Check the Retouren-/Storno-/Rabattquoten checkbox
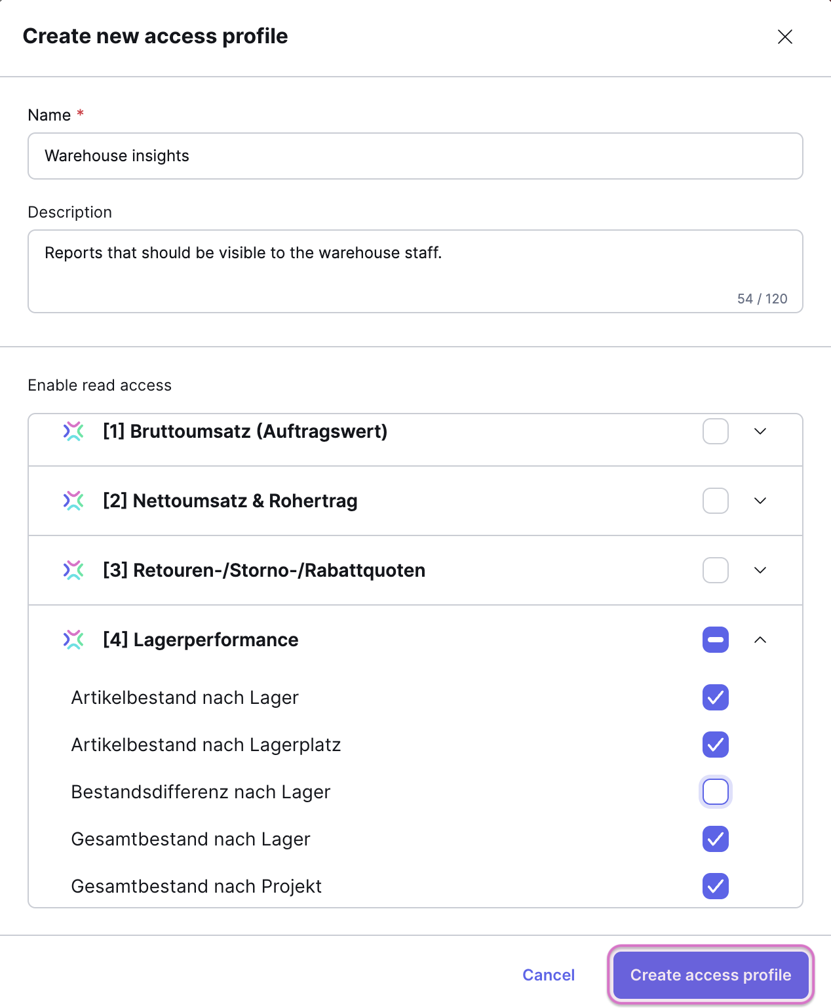Viewport: 831px width, 1008px height. [715, 570]
